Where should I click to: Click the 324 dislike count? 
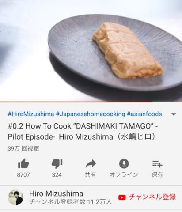pyautogui.click(x=57, y=175)
